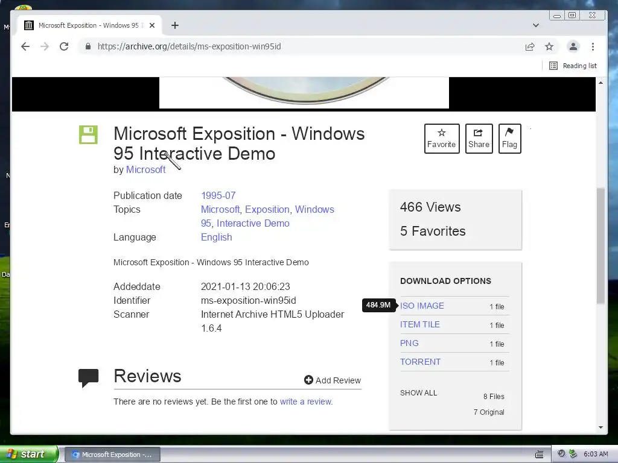
Task: Click the page scrollbar down arrow
Action: tap(600, 427)
